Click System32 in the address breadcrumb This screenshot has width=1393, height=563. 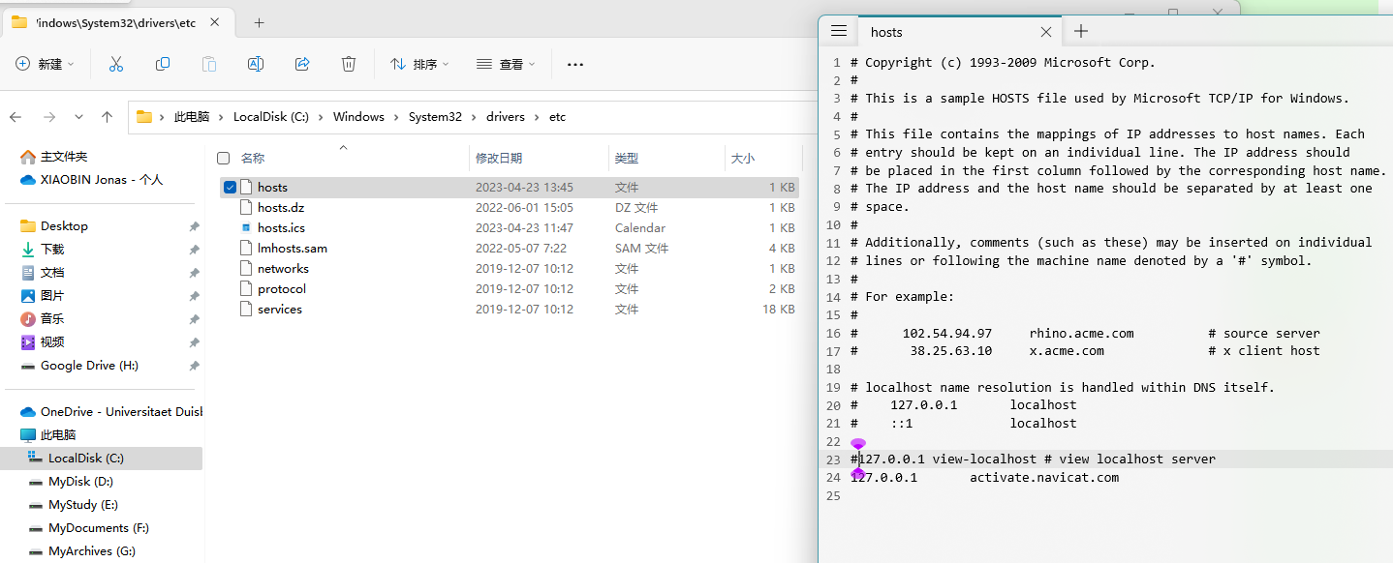click(x=435, y=117)
